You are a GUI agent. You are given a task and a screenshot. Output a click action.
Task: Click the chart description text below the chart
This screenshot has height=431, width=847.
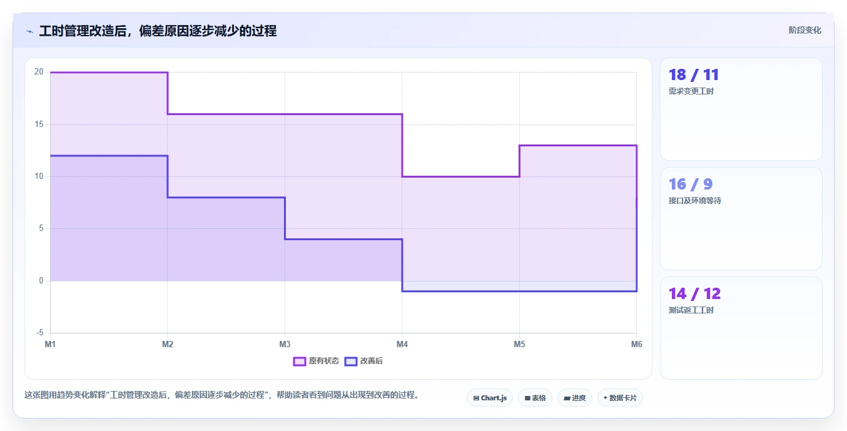221,395
